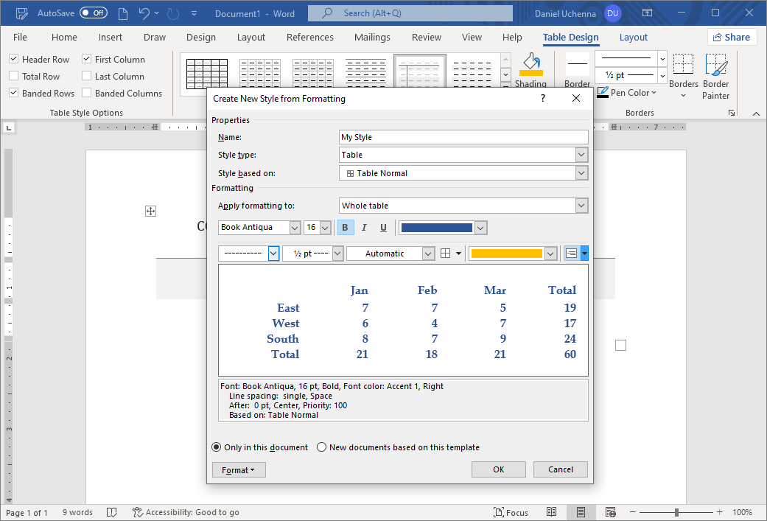Uncheck the Header Row checkbox

tap(14, 60)
